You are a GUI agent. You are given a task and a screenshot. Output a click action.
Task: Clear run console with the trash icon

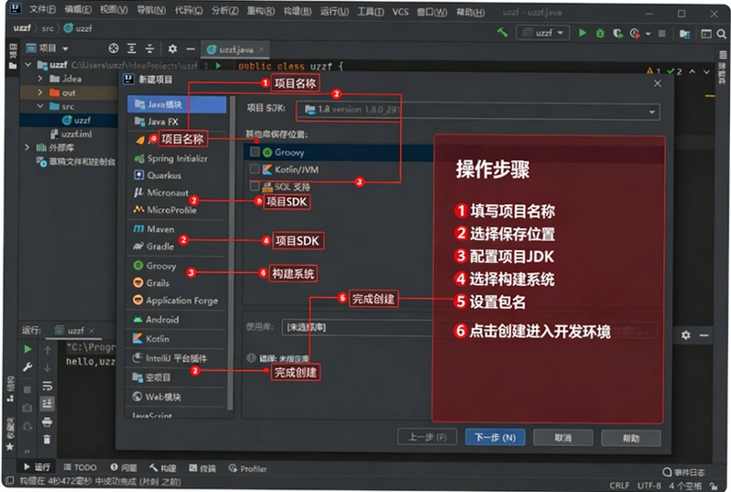click(47, 439)
